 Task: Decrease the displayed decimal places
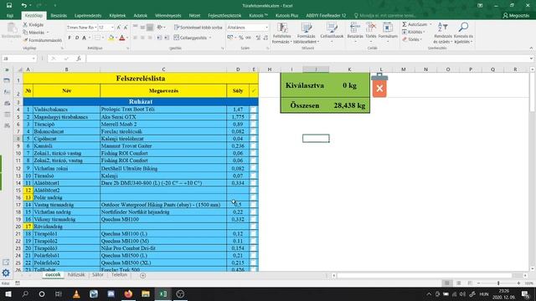(265, 38)
